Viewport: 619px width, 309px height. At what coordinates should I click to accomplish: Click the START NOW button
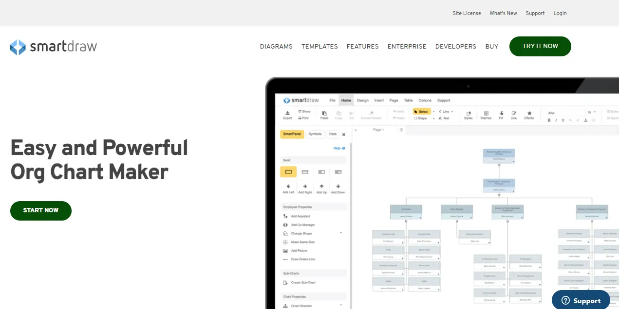coord(41,210)
